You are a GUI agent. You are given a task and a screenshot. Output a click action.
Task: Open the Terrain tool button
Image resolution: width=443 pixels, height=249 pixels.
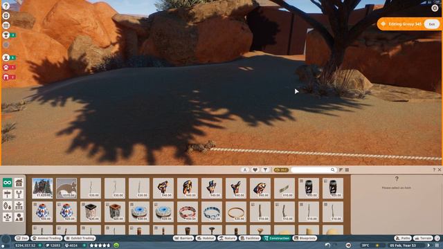(x=423, y=238)
